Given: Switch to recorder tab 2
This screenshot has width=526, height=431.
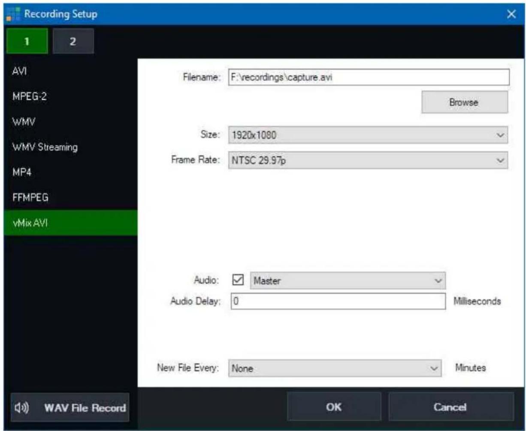Looking at the screenshot, I should click(73, 41).
